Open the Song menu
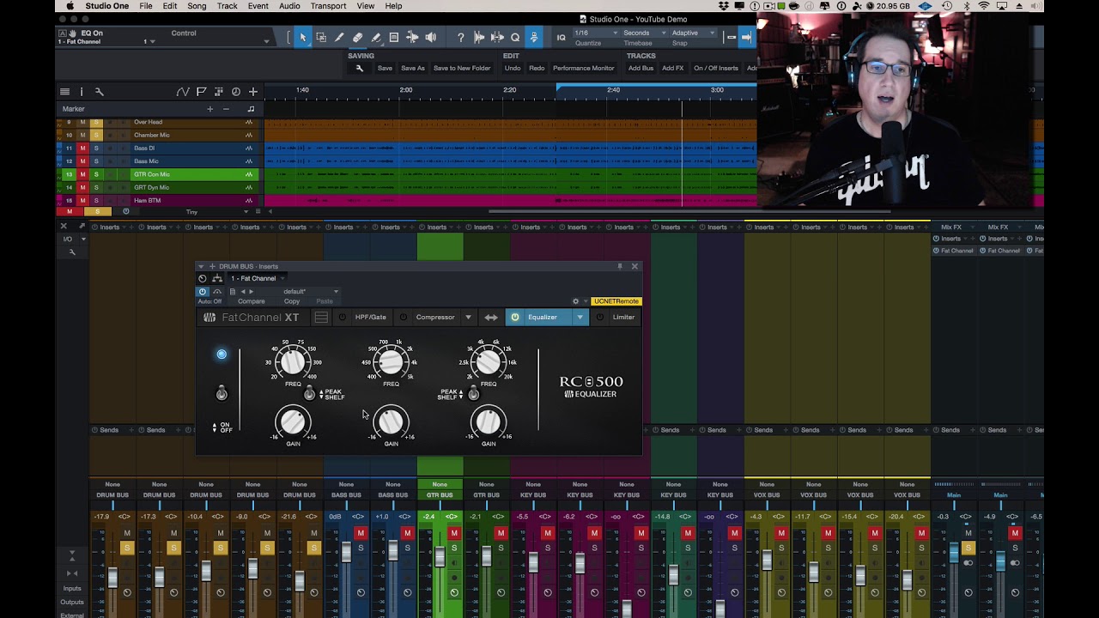This screenshot has height=618, width=1099. (x=197, y=6)
